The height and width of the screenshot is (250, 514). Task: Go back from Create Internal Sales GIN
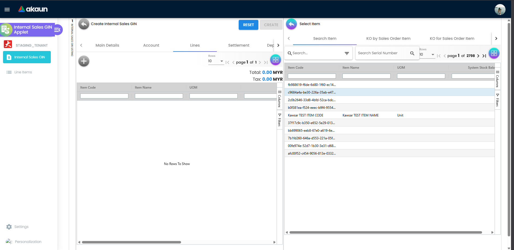click(84, 24)
